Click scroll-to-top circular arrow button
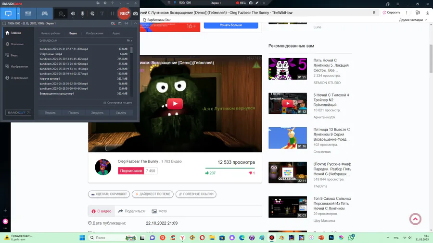 pos(415,219)
